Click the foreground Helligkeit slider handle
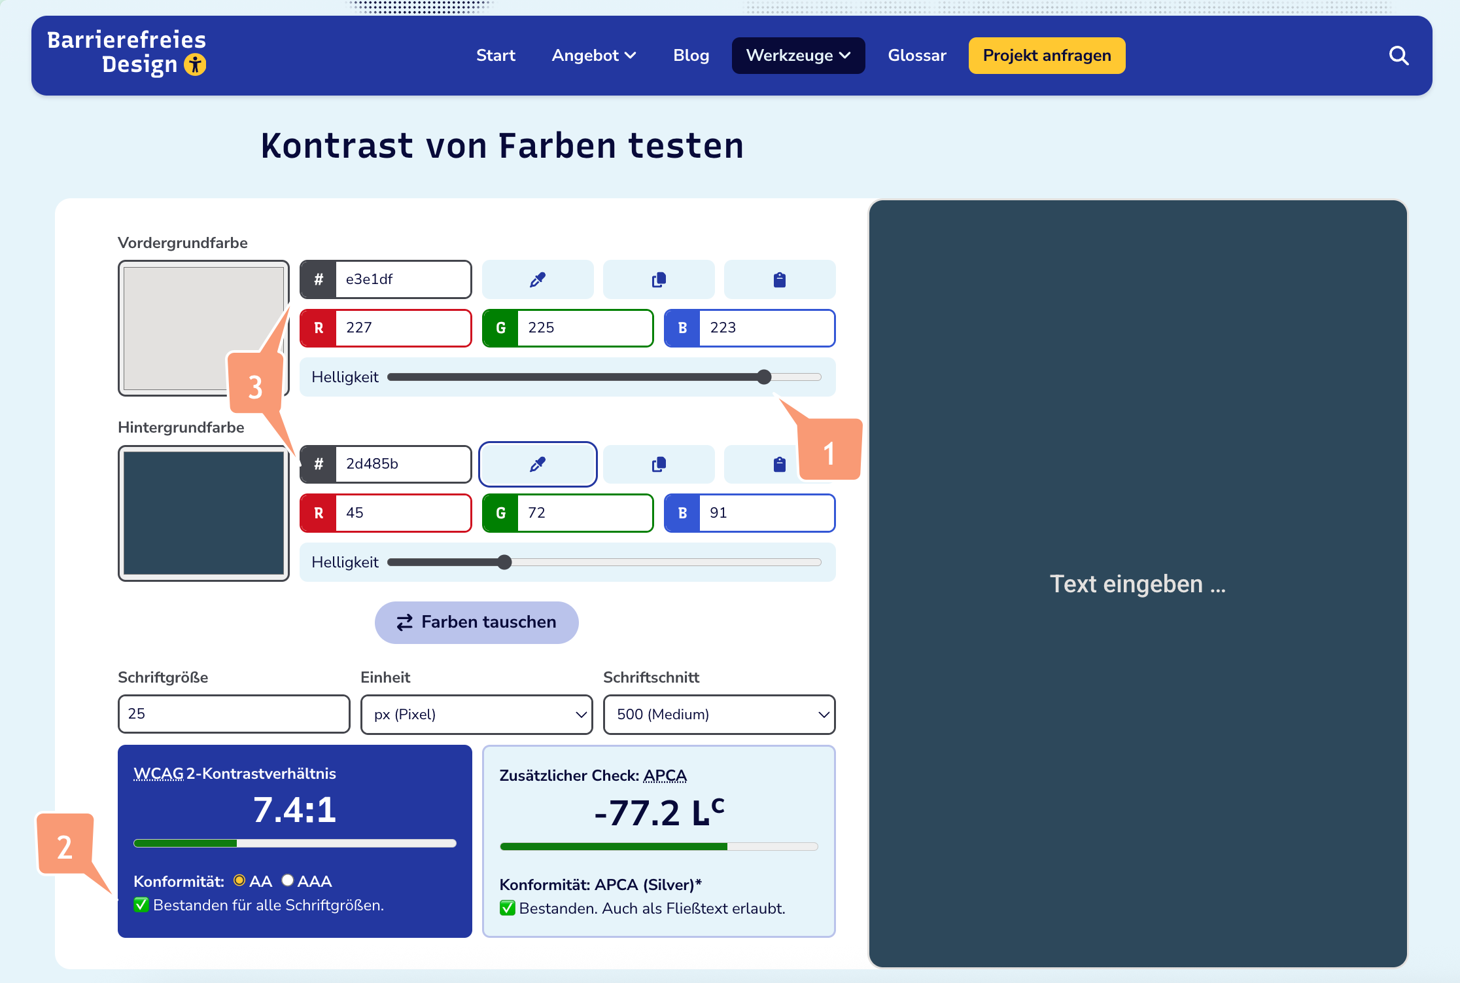1460x983 pixels. tap(764, 377)
